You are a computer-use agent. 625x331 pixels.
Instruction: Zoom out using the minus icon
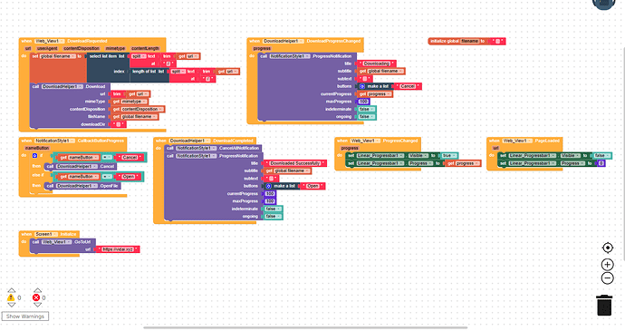[x=607, y=278]
